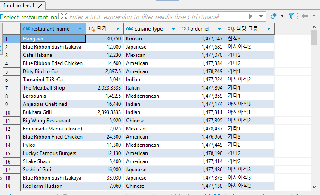320x195 pixels.
Task: Select the Empanada Mama (closed) cell
Action: tap(53, 129)
